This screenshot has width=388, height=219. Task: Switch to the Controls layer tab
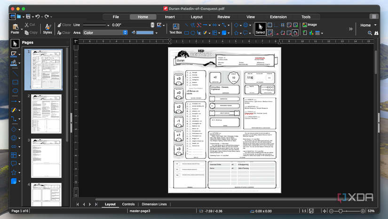click(128, 204)
